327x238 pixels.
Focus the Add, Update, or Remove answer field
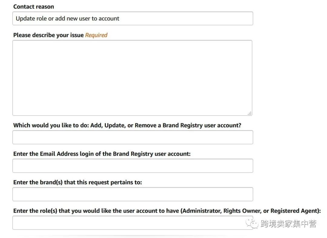pos(133,137)
